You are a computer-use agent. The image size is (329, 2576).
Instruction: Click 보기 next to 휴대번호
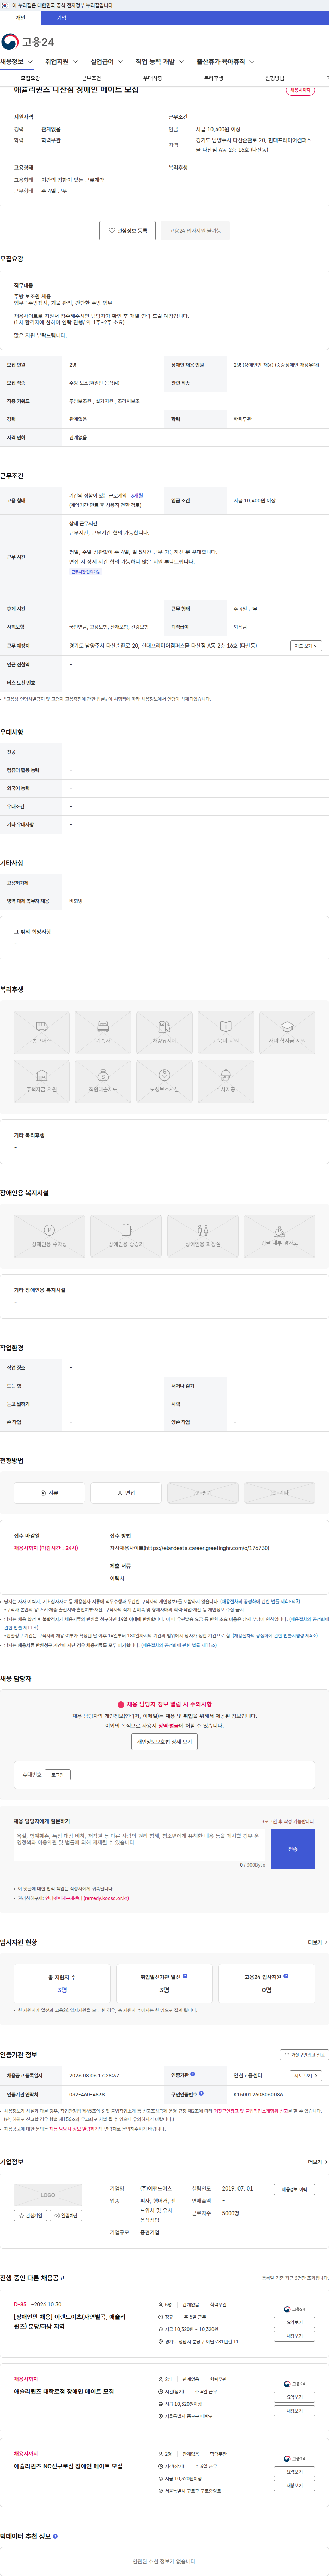tap(58, 1775)
